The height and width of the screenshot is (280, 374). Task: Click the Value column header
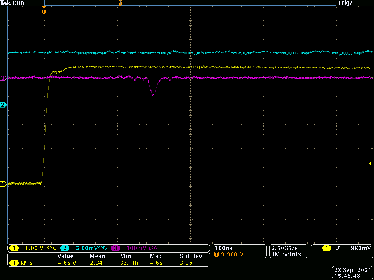[65, 256]
